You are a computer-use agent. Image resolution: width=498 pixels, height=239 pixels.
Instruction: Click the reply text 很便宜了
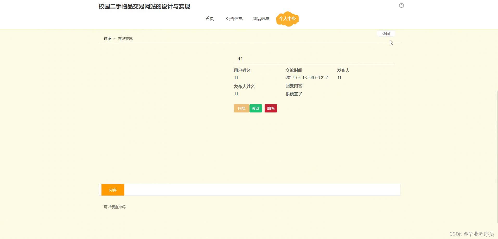(x=294, y=94)
